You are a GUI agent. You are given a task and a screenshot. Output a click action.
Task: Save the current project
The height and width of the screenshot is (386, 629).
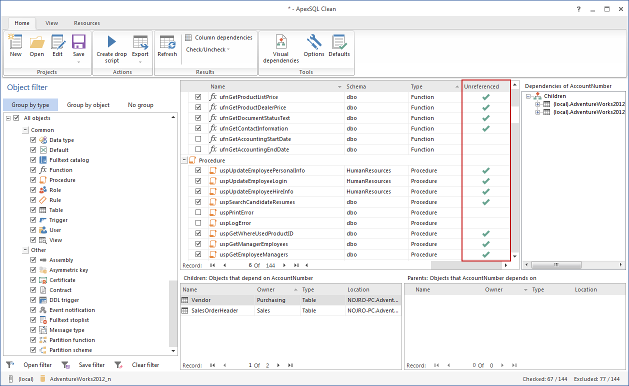78,45
